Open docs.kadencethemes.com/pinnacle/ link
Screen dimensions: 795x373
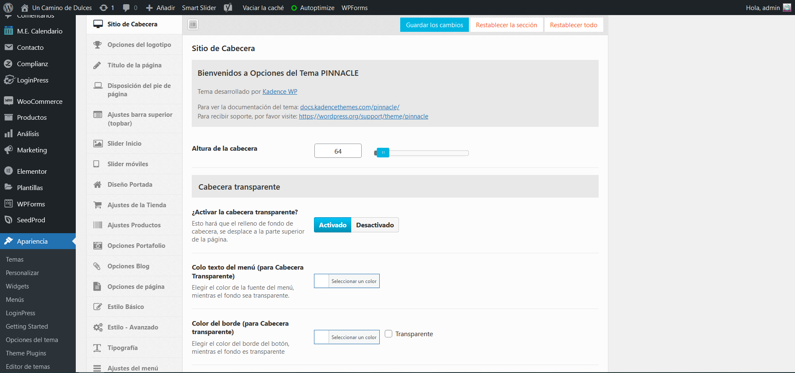click(x=350, y=107)
